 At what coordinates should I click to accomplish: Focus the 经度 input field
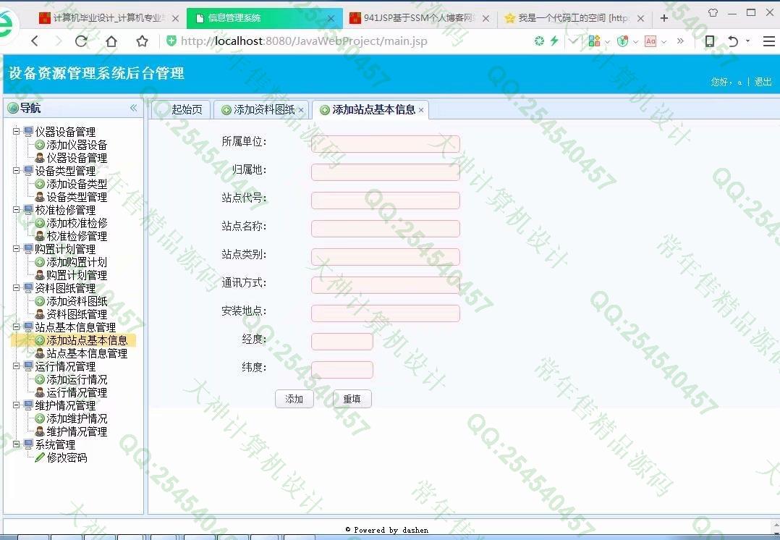342,342
